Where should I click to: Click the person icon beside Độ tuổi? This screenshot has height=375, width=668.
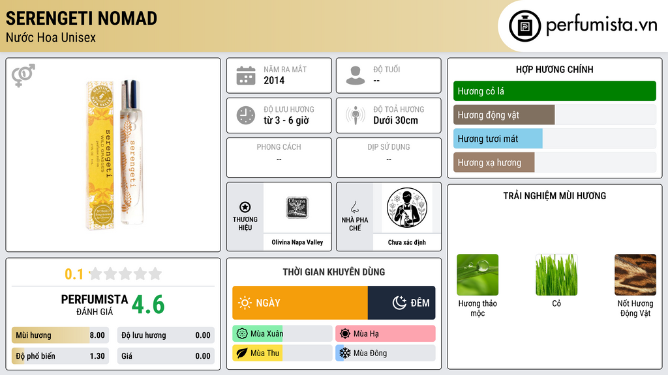[x=356, y=76]
